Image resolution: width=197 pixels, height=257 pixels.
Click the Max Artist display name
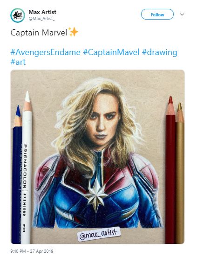(42, 12)
